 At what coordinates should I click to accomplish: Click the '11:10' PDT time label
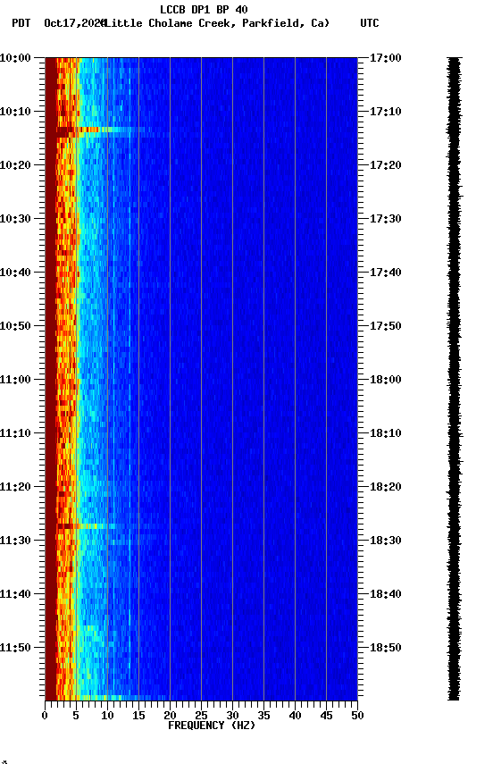(15, 433)
